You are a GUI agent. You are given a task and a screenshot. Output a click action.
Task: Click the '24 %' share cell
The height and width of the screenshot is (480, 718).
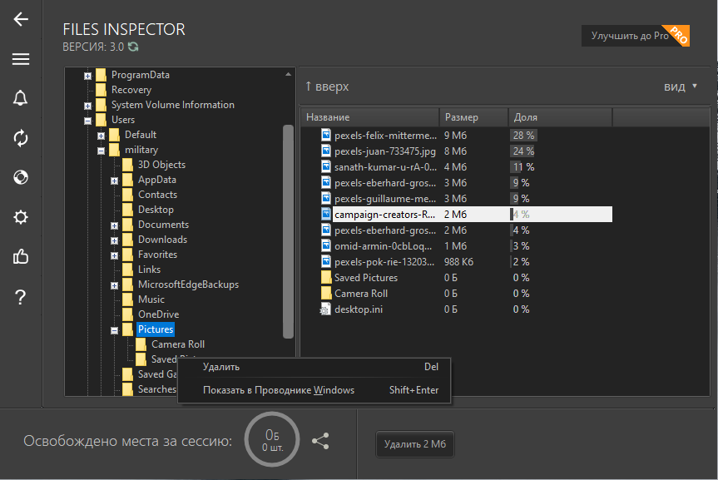point(523,151)
